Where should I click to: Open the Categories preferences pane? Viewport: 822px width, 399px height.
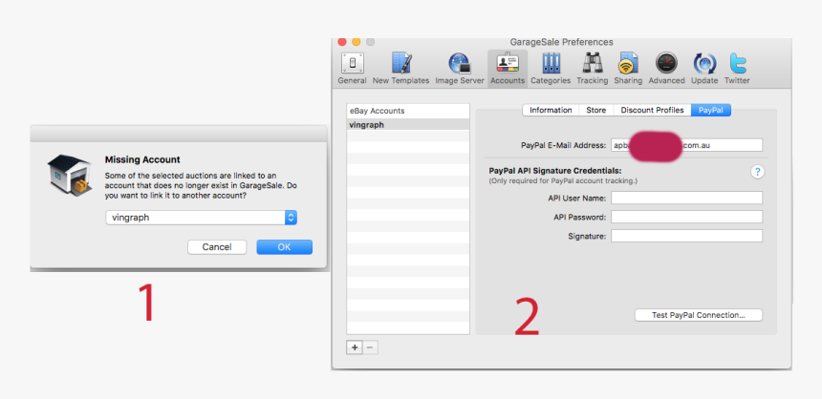[551, 69]
